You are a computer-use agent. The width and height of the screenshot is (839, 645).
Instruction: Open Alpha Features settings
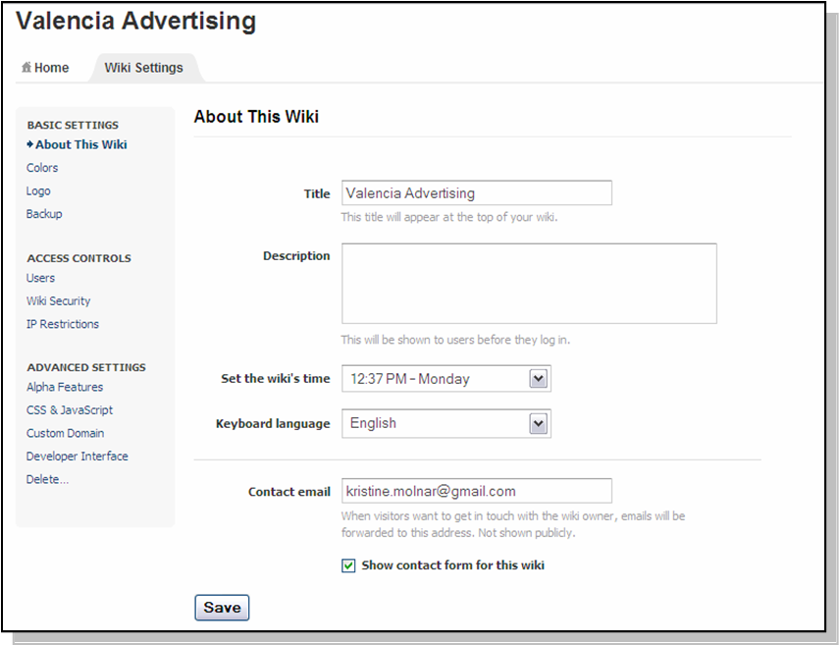pos(65,387)
